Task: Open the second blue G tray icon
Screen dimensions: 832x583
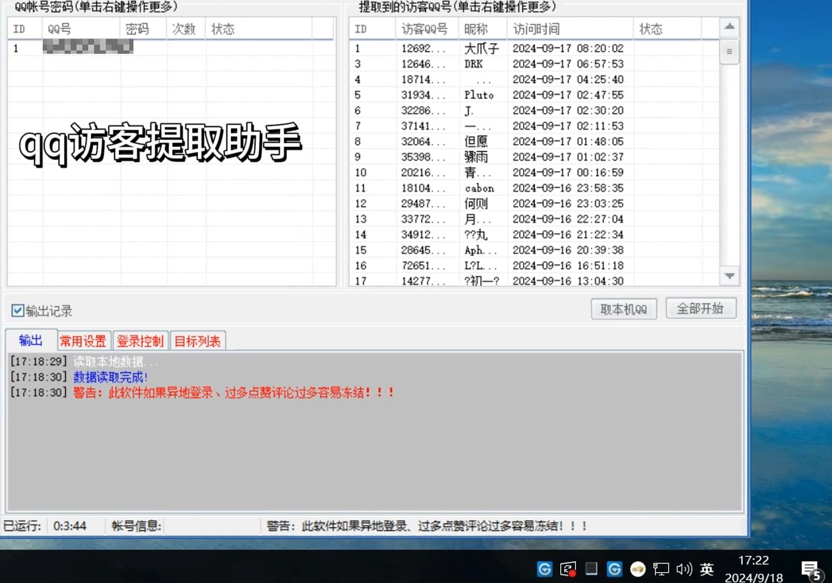Action: (614, 569)
